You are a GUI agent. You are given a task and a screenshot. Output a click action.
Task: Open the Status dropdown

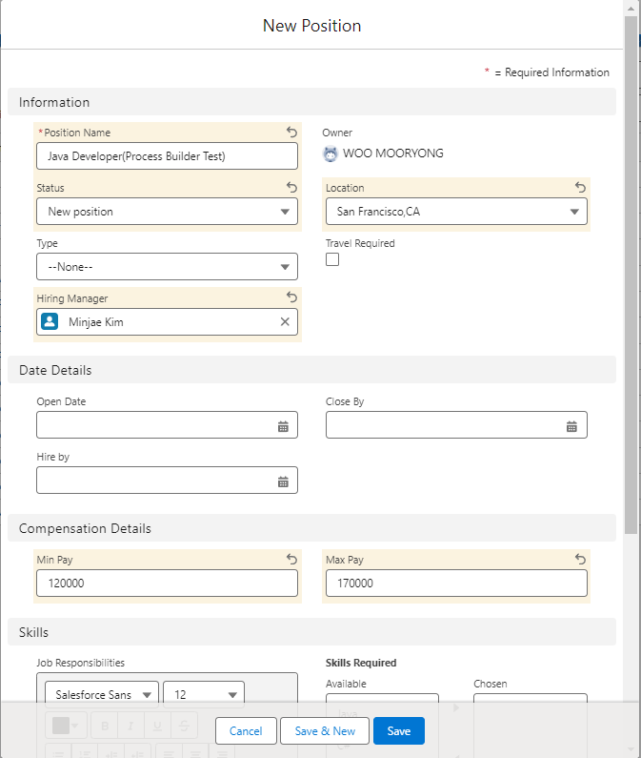click(167, 212)
